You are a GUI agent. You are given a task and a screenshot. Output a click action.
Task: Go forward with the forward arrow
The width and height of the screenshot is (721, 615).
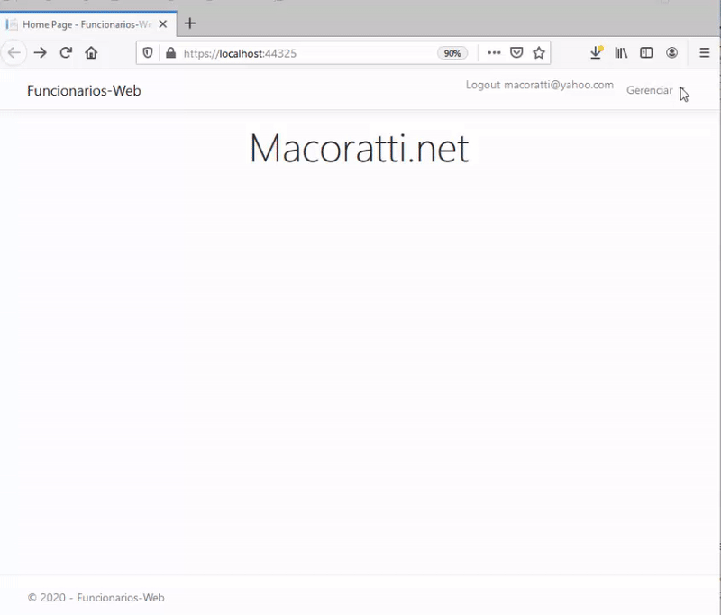point(41,53)
